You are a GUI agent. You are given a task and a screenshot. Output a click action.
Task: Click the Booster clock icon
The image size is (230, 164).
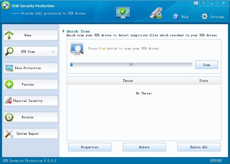tap(9, 117)
